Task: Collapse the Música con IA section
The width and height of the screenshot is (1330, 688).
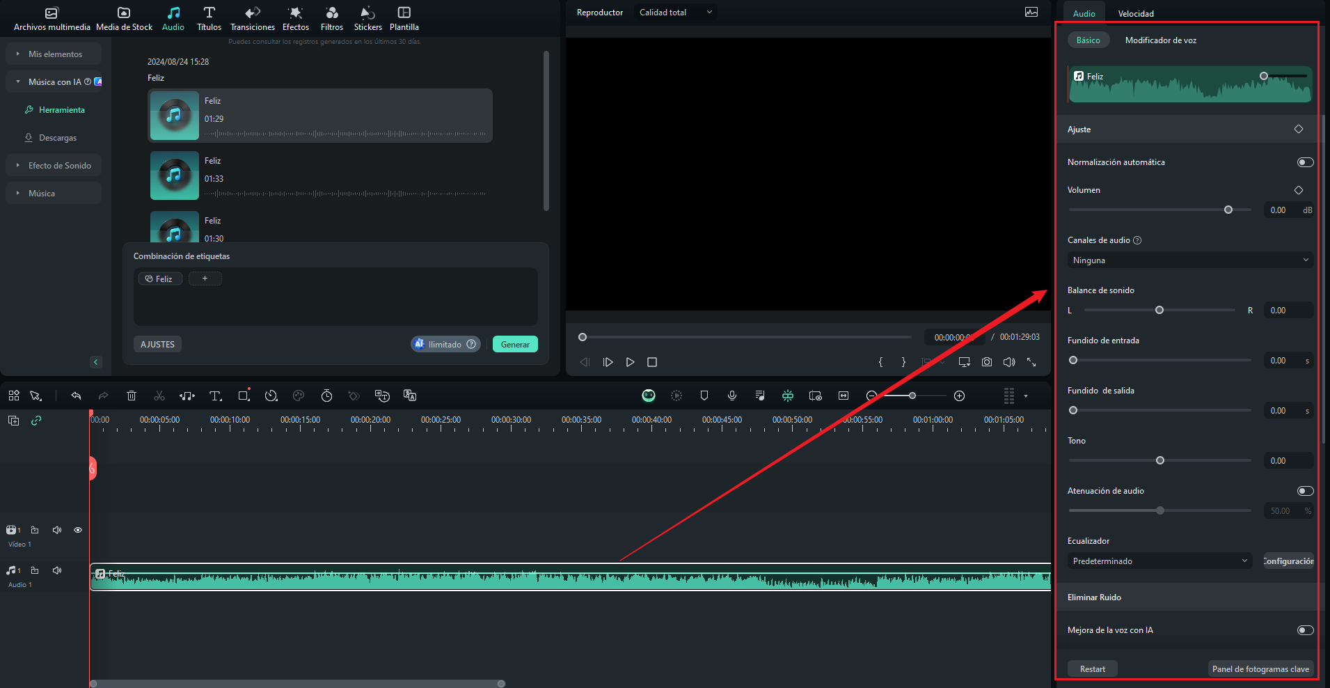Action: tap(54, 81)
